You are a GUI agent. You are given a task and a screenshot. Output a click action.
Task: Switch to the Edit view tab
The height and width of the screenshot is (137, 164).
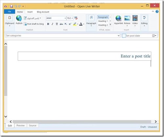10,125
